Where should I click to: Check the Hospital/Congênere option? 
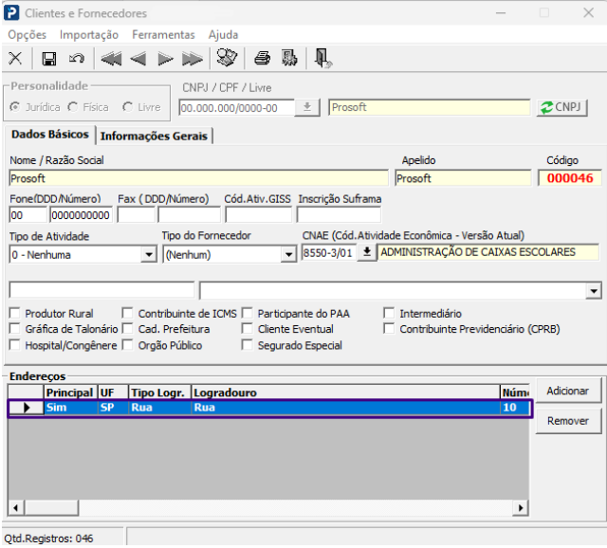tap(15, 344)
